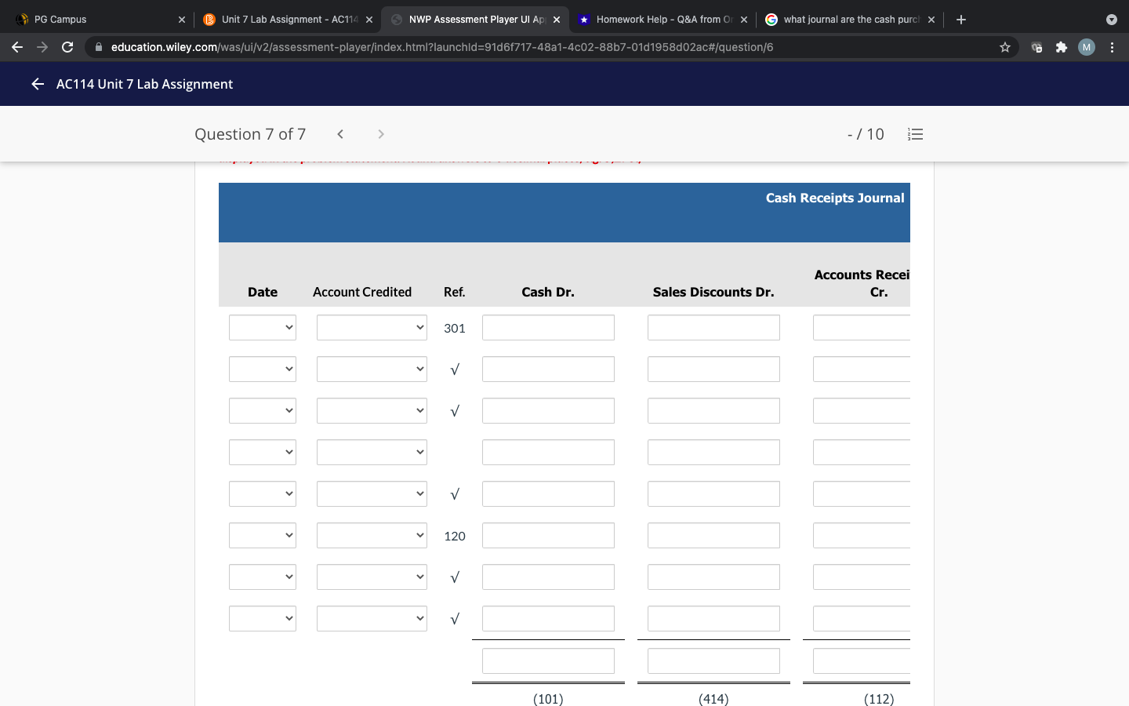
Task: Open the browser extensions puzzle icon
Action: pyautogui.click(x=1061, y=47)
